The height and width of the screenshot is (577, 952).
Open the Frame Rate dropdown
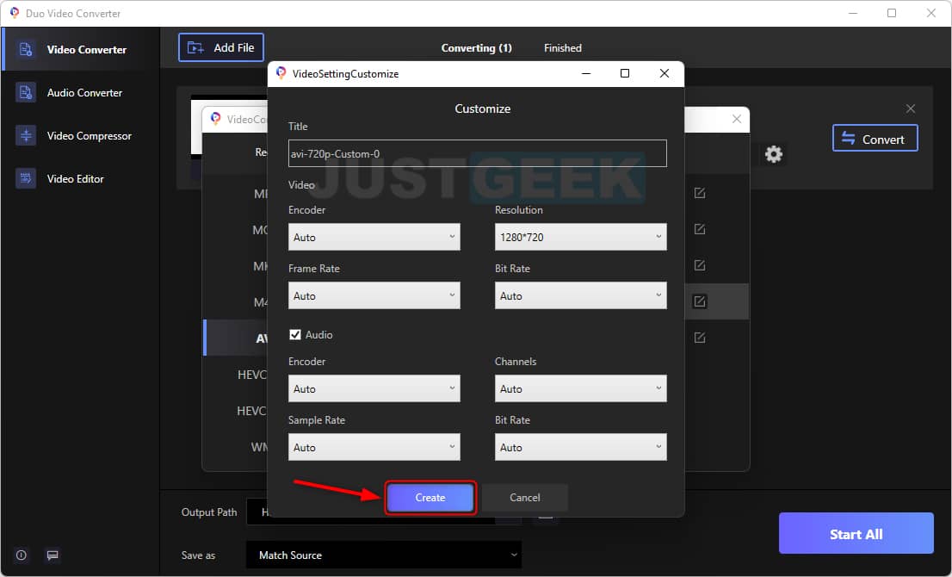374,295
